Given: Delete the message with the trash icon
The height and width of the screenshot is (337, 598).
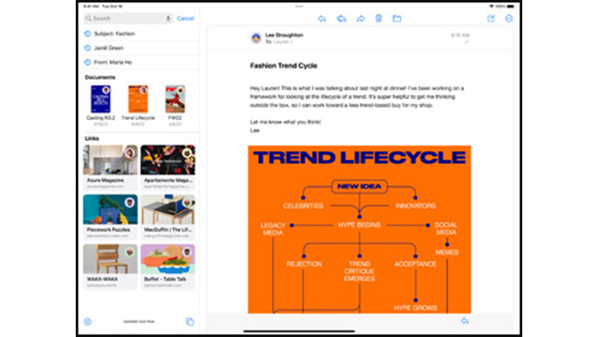Looking at the screenshot, I should [379, 18].
